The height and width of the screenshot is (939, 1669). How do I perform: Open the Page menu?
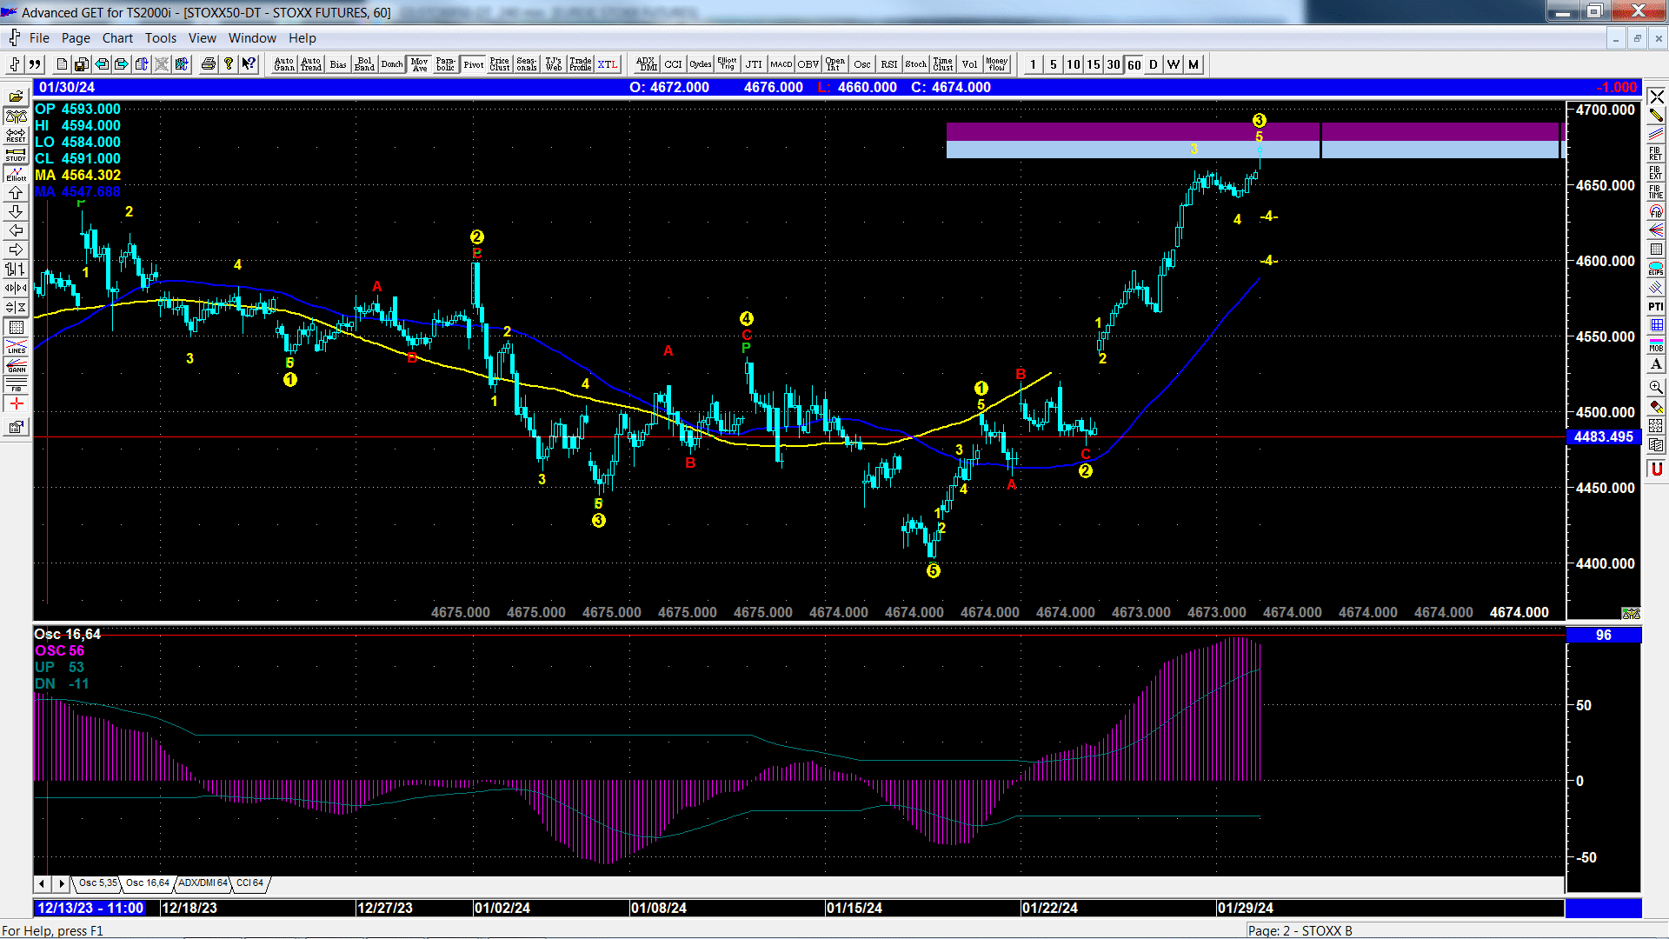click(76, 38)
